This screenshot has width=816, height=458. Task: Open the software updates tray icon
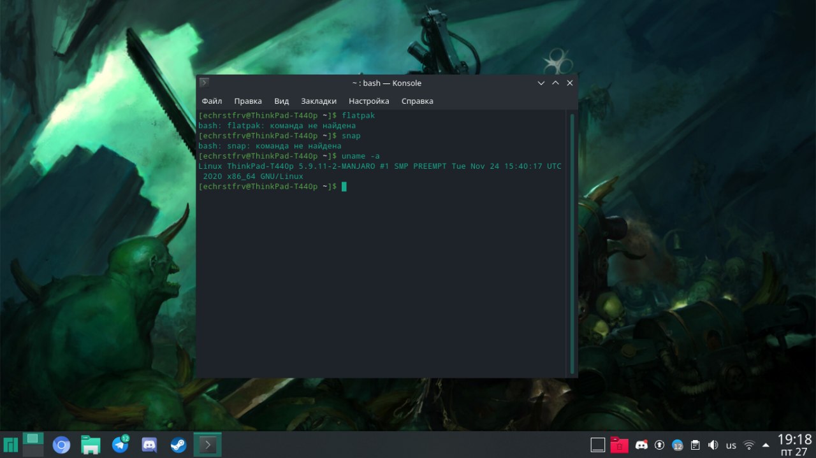coord(660,445)
